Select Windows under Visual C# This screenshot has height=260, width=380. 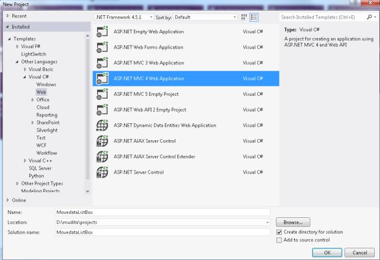(x=46, y=85)
